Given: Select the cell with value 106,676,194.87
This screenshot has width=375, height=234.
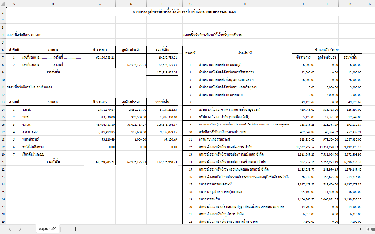Looking at the screenshot, I should (162, 124).
